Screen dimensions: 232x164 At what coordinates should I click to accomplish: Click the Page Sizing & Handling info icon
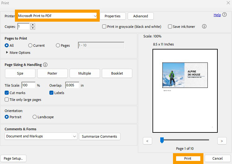click(x=45, y=65)
